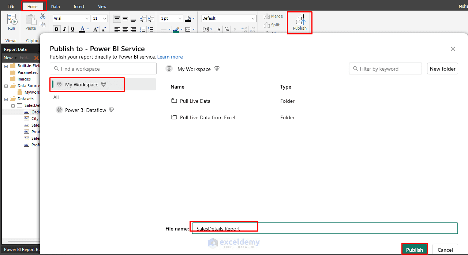
Task: Click the search magnifier in Find a workspace
Action: tap(56, 69)
